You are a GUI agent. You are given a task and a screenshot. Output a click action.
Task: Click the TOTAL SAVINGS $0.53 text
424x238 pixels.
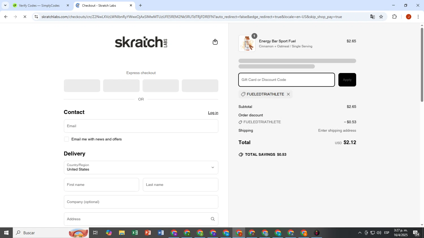tap(266, 155)
